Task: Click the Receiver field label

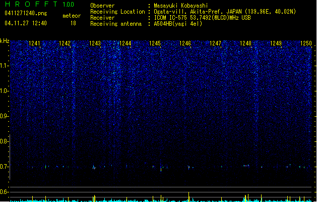Action: click(102, 18)
